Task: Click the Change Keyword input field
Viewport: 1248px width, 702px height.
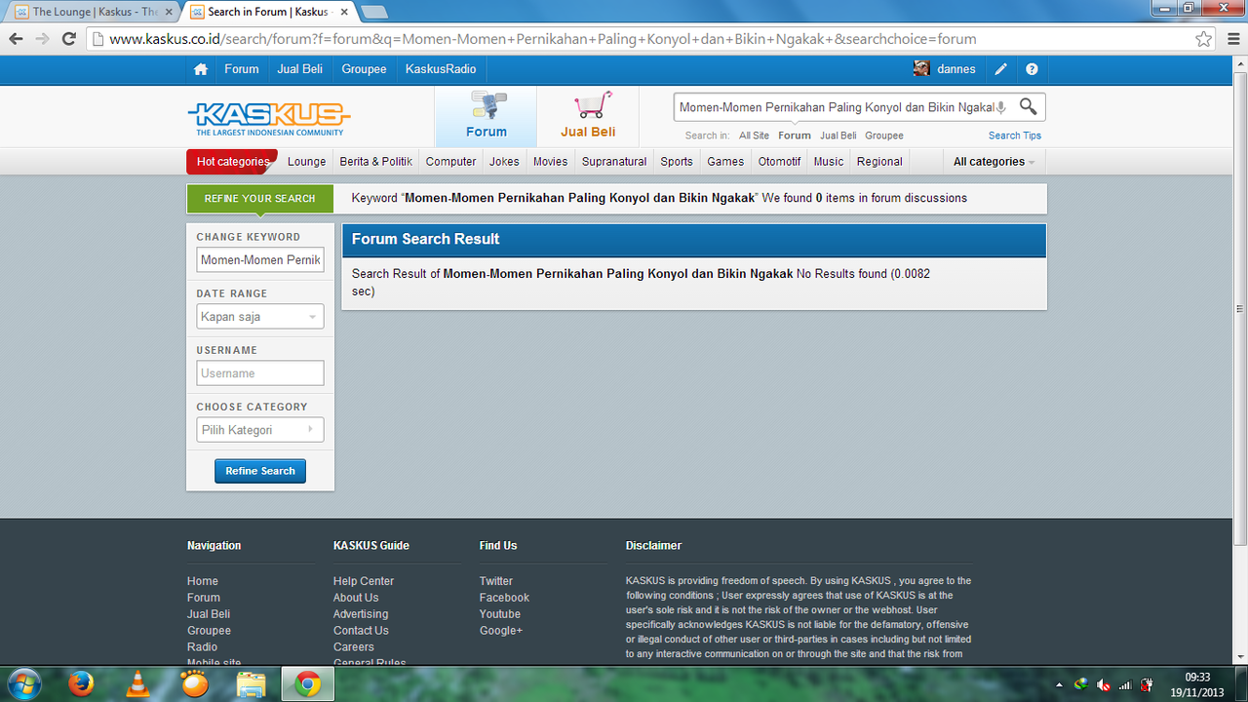Action: pos(260,260)
